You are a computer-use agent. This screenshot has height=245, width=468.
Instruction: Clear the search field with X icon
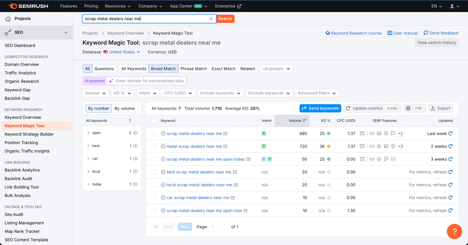click(x=211, y=19)
